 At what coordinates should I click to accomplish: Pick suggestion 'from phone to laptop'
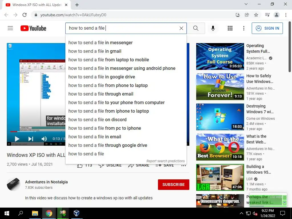(x=126, y=86)
